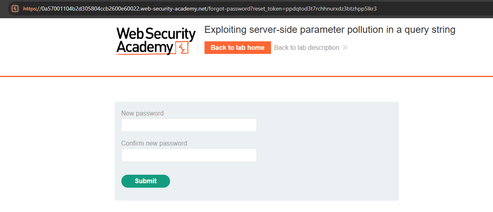Click the lab title heading text

329,30
